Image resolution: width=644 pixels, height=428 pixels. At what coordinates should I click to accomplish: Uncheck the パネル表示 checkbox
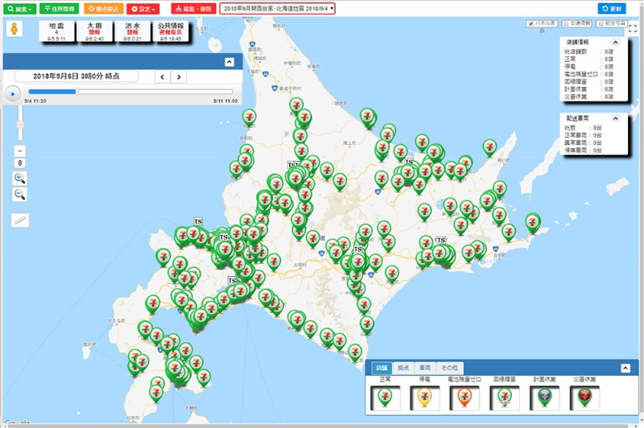pyautogui.click(x=530, y=23)
